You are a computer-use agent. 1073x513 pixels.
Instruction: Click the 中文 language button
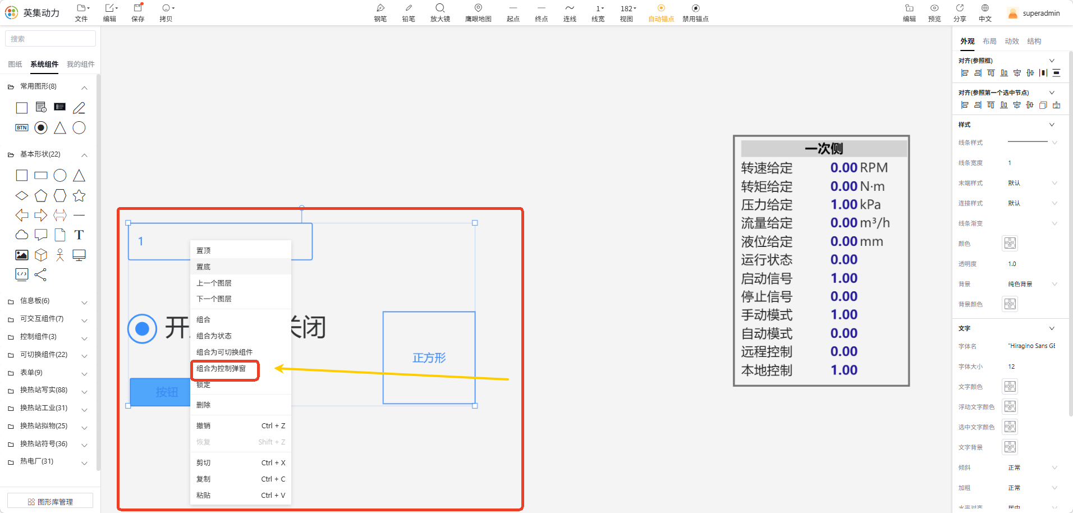[x=985, y=12]
